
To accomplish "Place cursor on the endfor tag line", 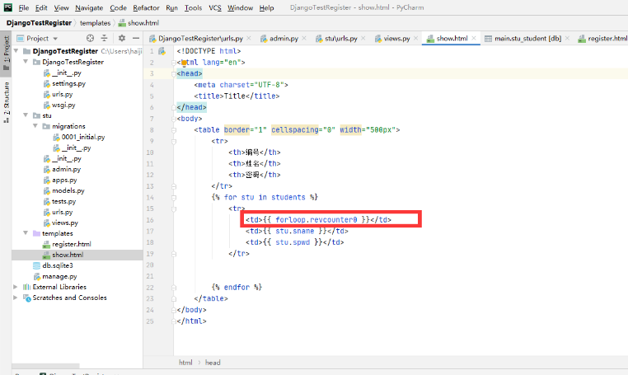I will click(237, 288).
